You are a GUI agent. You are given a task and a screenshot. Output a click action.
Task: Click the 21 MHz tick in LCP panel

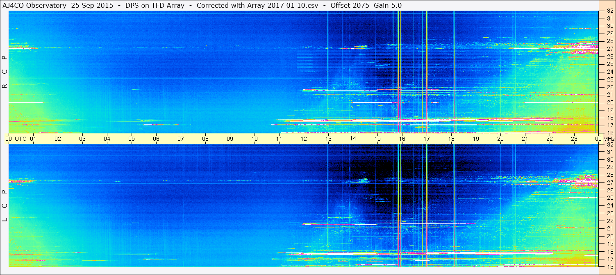609,228
